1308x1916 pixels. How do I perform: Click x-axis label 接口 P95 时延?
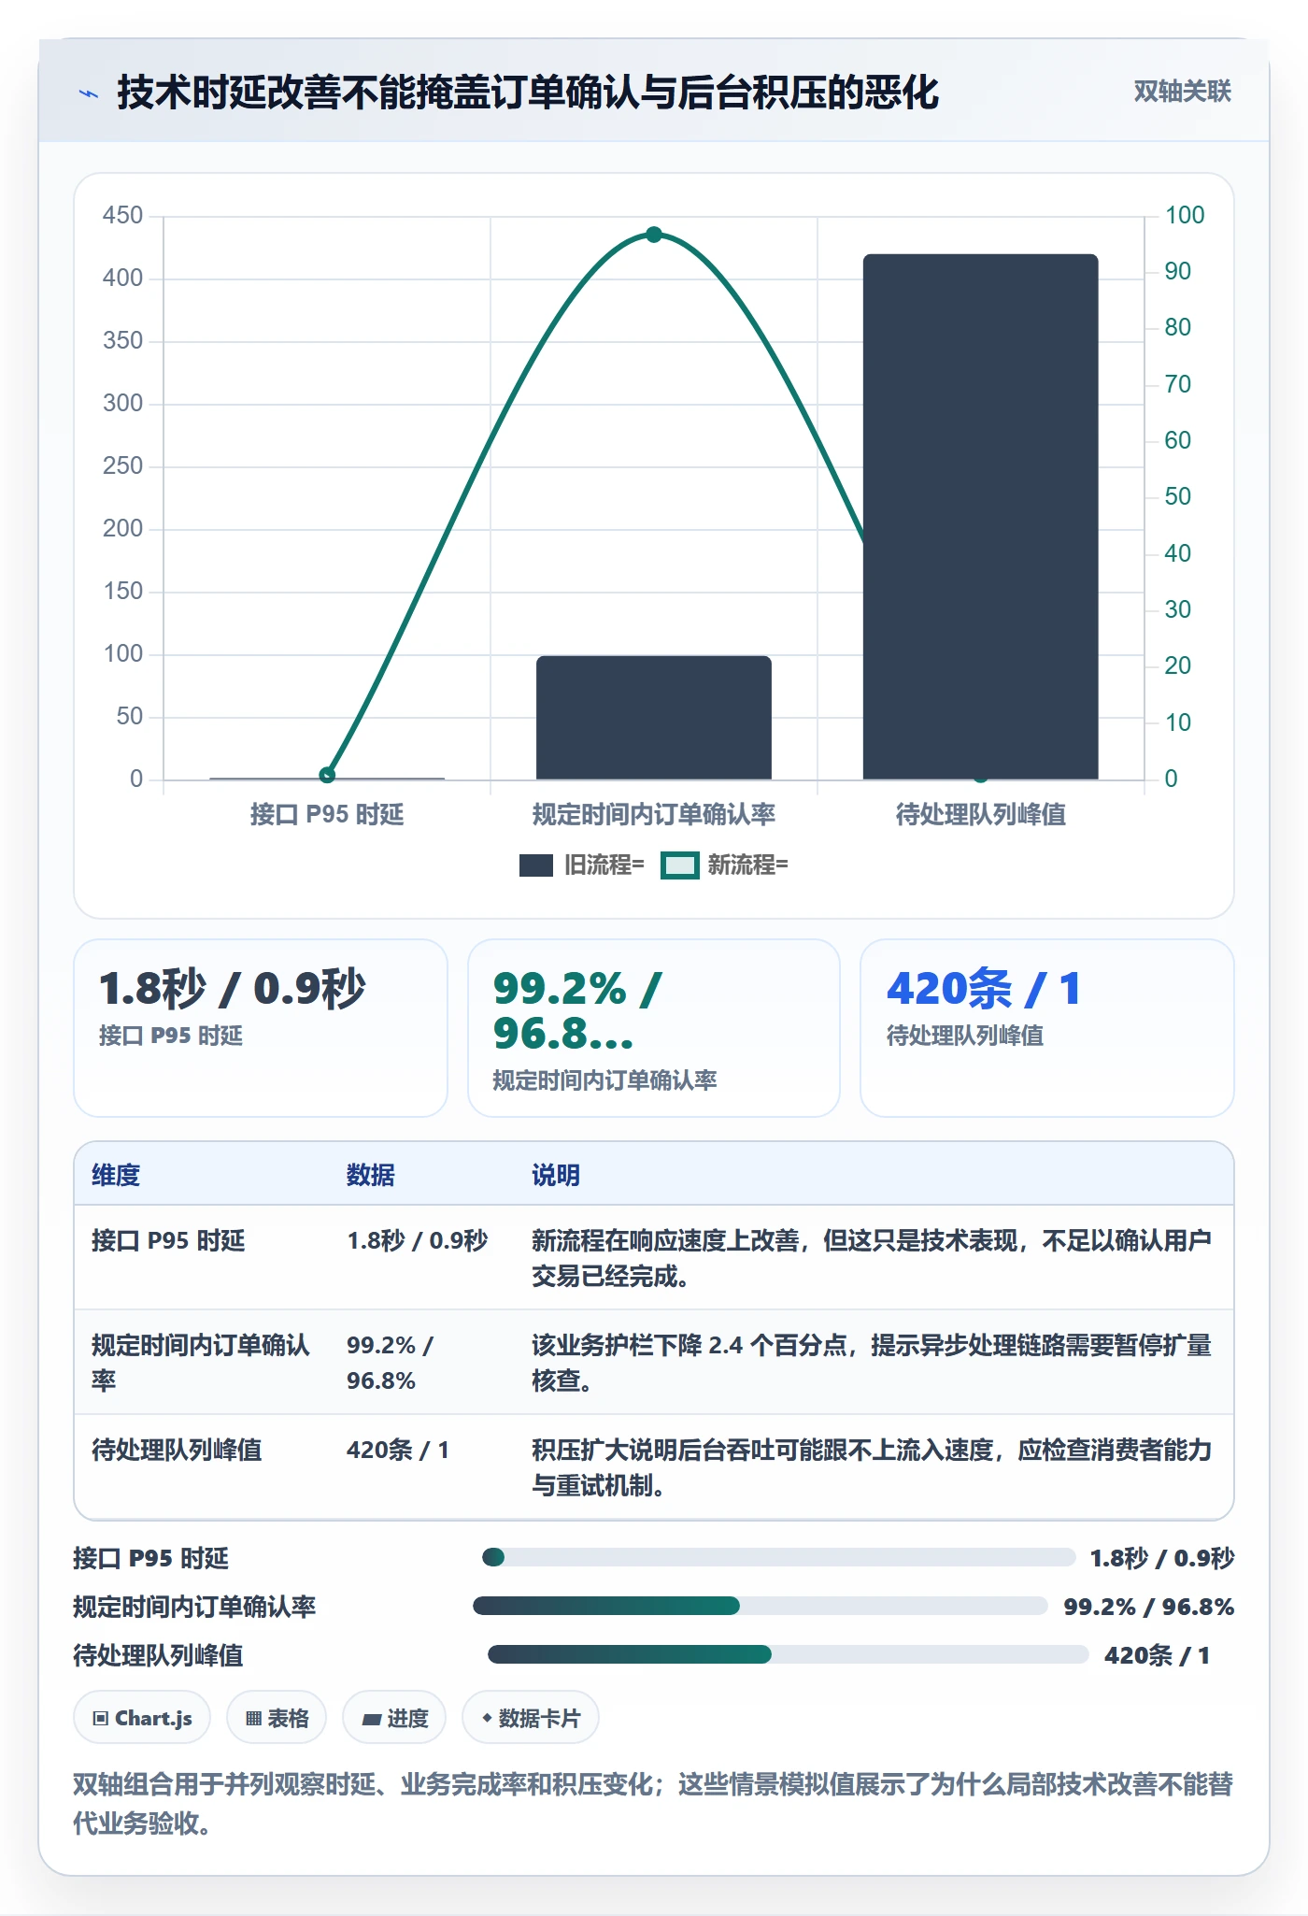[x=327, y=814]
